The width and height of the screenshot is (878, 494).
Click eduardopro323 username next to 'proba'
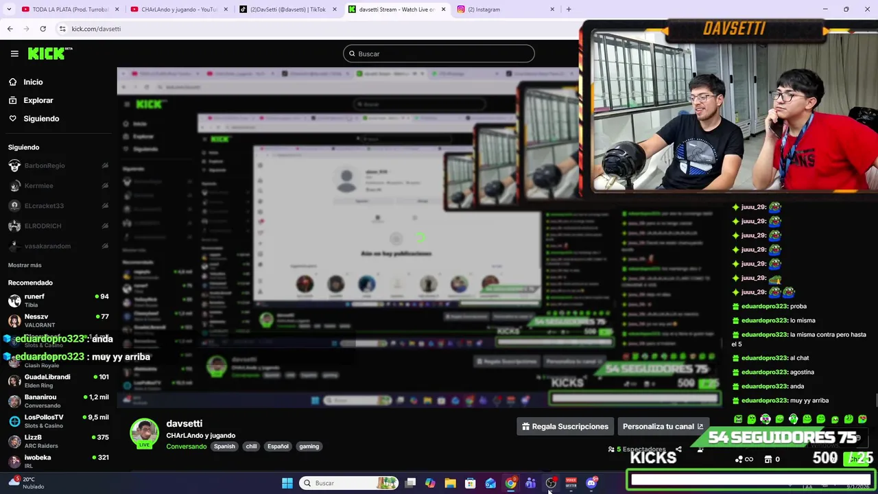coord(764,306)
